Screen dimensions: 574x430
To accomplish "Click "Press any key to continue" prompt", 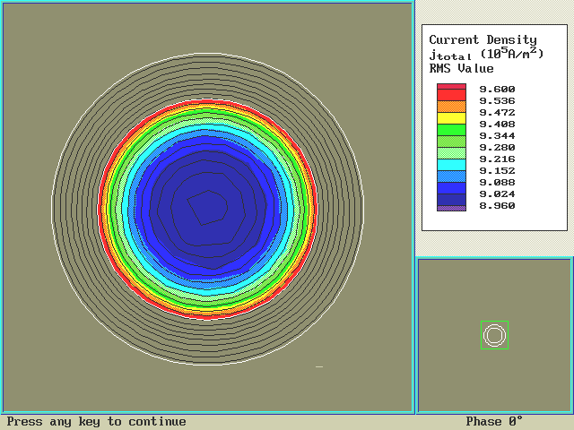I will coord(97,421).
